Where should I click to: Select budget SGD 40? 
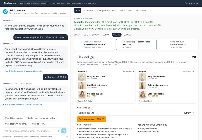click(x=106, y=35)
